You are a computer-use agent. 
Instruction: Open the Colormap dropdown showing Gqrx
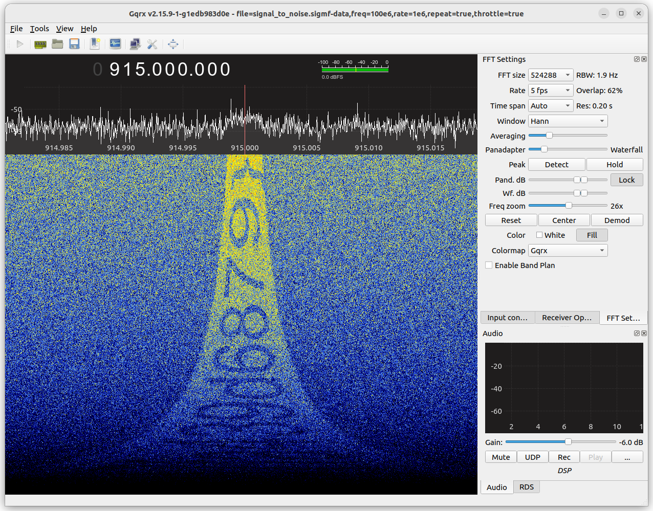568,250
